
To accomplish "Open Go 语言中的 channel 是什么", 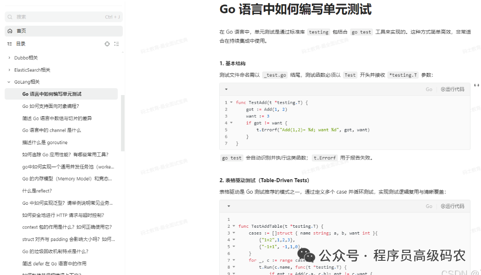I will [51, 130].
